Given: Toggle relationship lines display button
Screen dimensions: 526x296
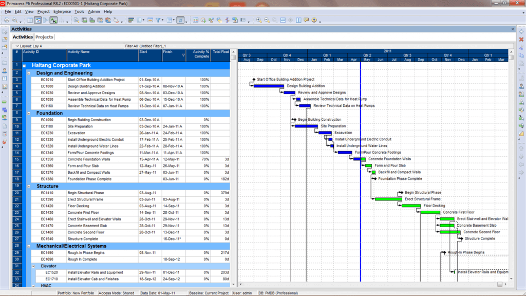Looking at the screenshot, I should tap(53, 21).
